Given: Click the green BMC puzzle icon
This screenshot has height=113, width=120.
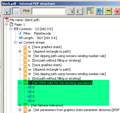Looking at the screenshot, I should point(108,11).
